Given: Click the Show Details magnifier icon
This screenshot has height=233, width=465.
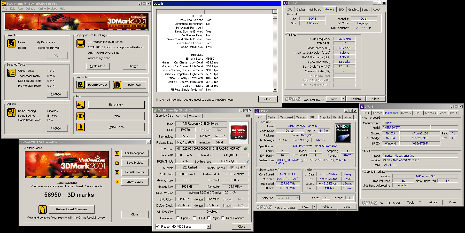Looking at the screenshot, I should click(117, 182).
